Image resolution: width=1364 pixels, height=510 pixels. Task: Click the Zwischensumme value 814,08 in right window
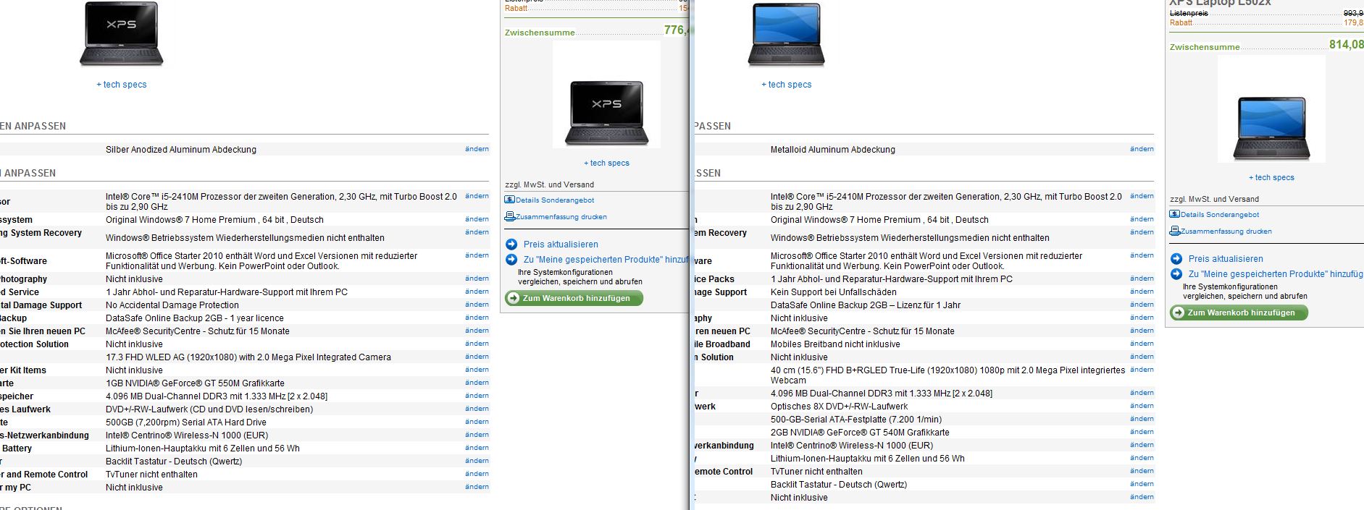(x=1346, y=45)
